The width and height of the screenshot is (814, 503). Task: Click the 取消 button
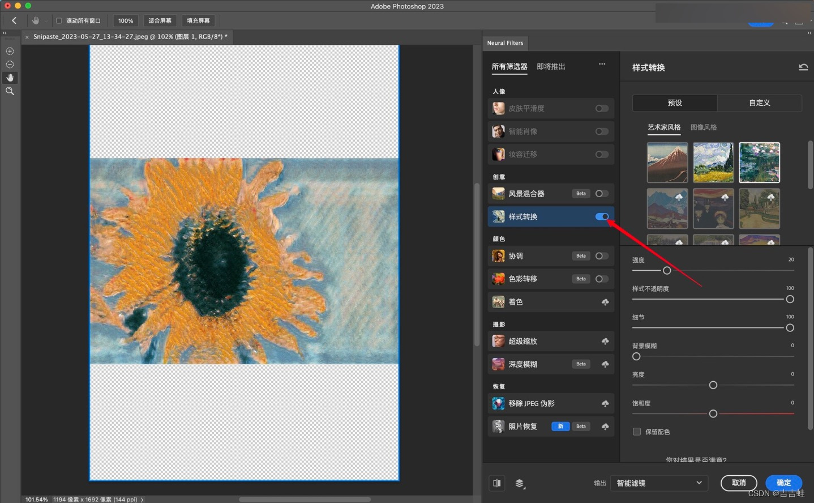coord(739,483)
